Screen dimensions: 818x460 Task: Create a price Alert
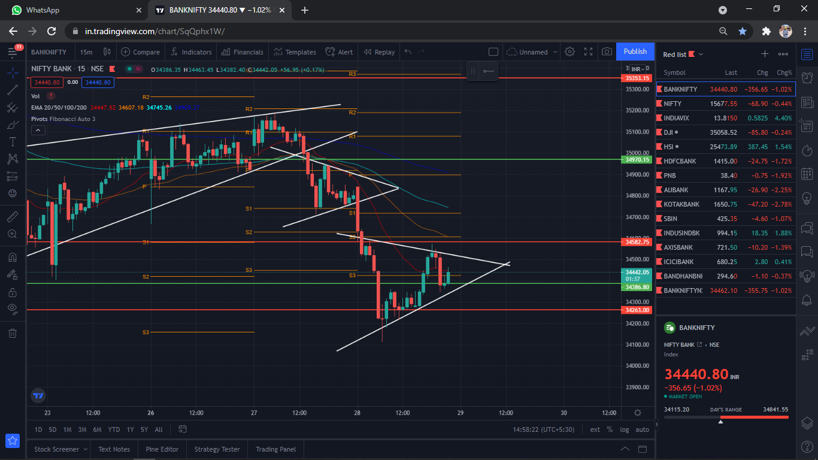[x=339, y=52]
